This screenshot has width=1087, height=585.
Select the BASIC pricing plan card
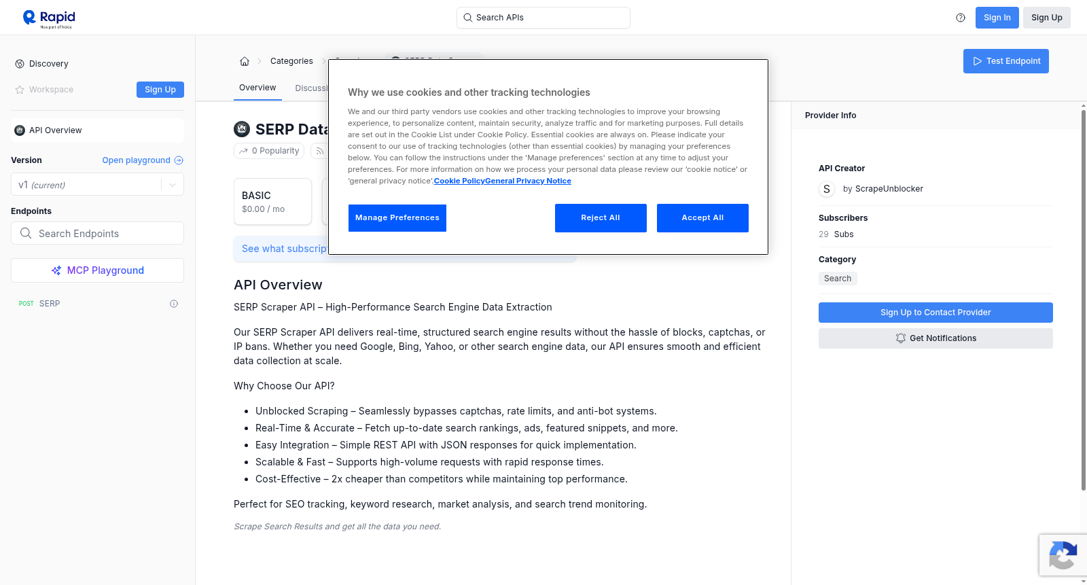point(272,202)
